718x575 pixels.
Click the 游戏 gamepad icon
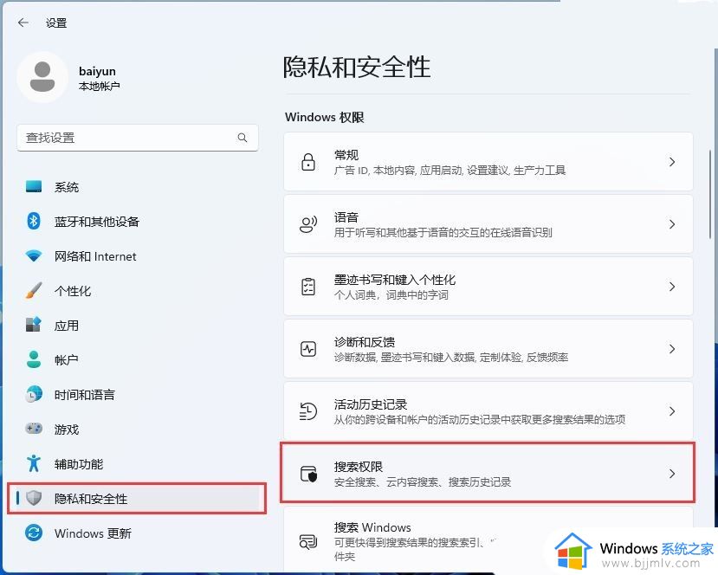coord(34,429)
